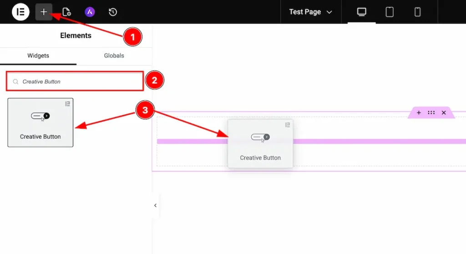Switch to mobile preview mode
The height and width of the screenshot is (254, 466).
tap(417, 12)
